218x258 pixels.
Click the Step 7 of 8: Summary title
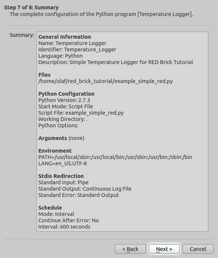click(31, 7)
